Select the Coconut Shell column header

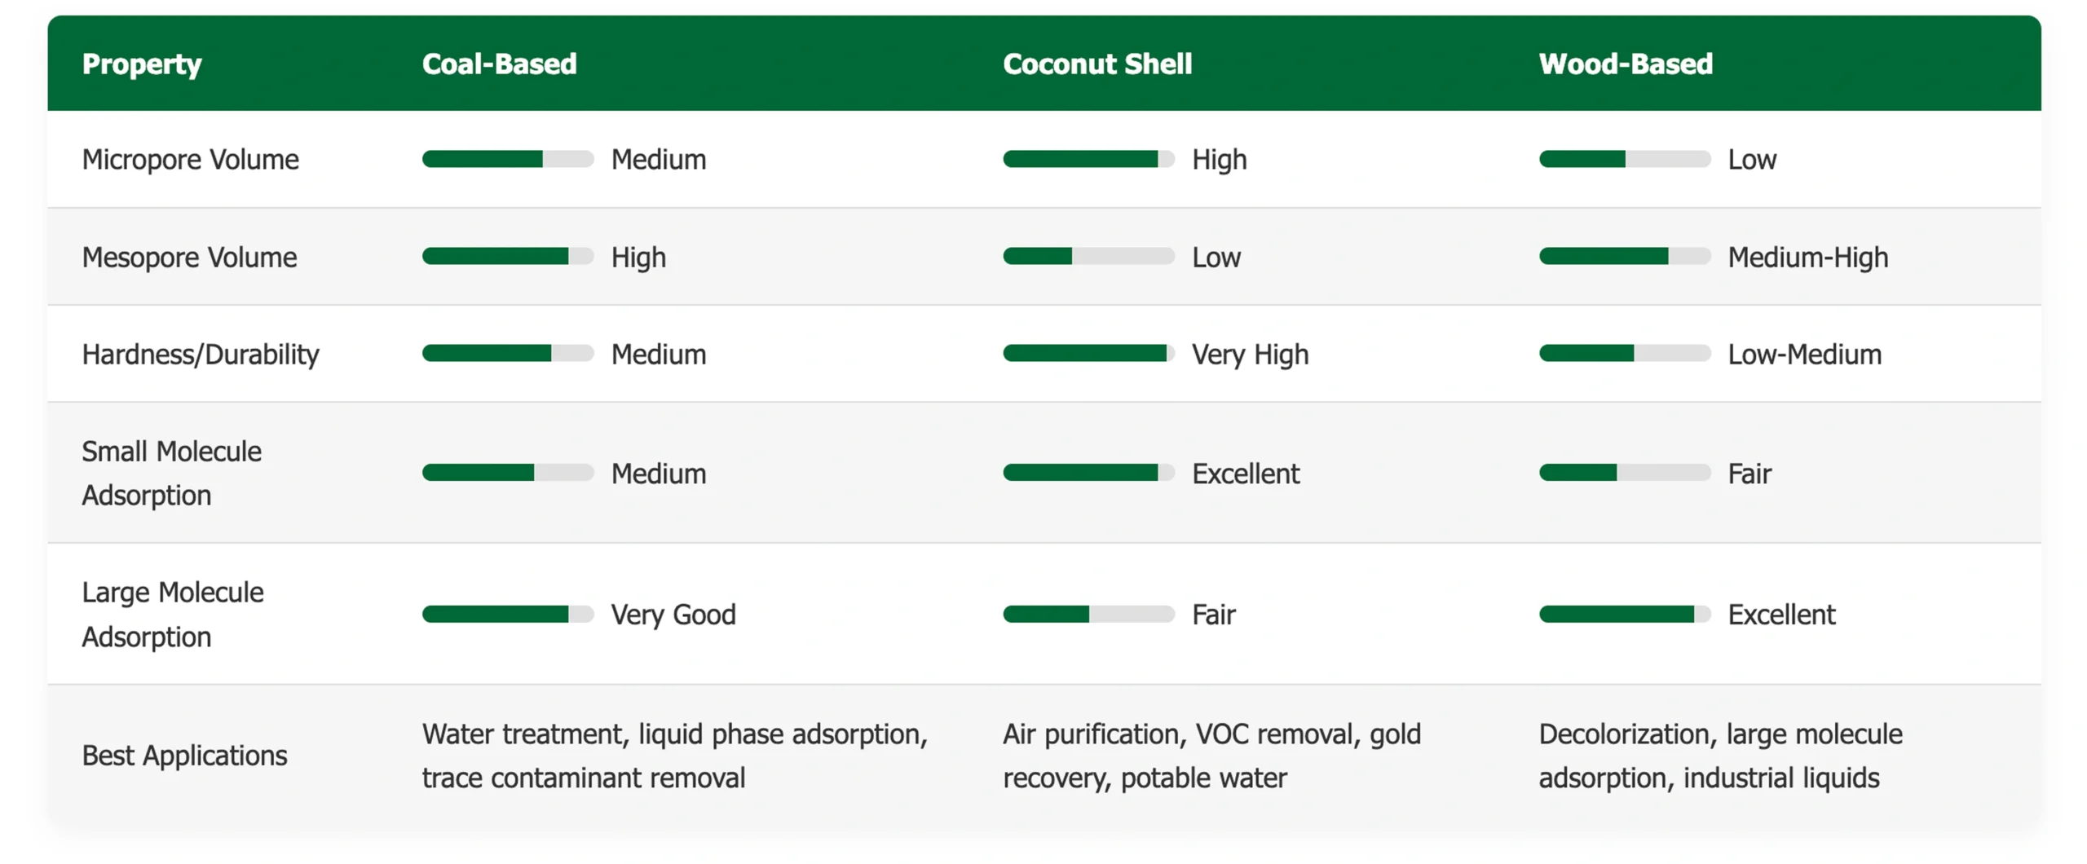(1096, 64)
